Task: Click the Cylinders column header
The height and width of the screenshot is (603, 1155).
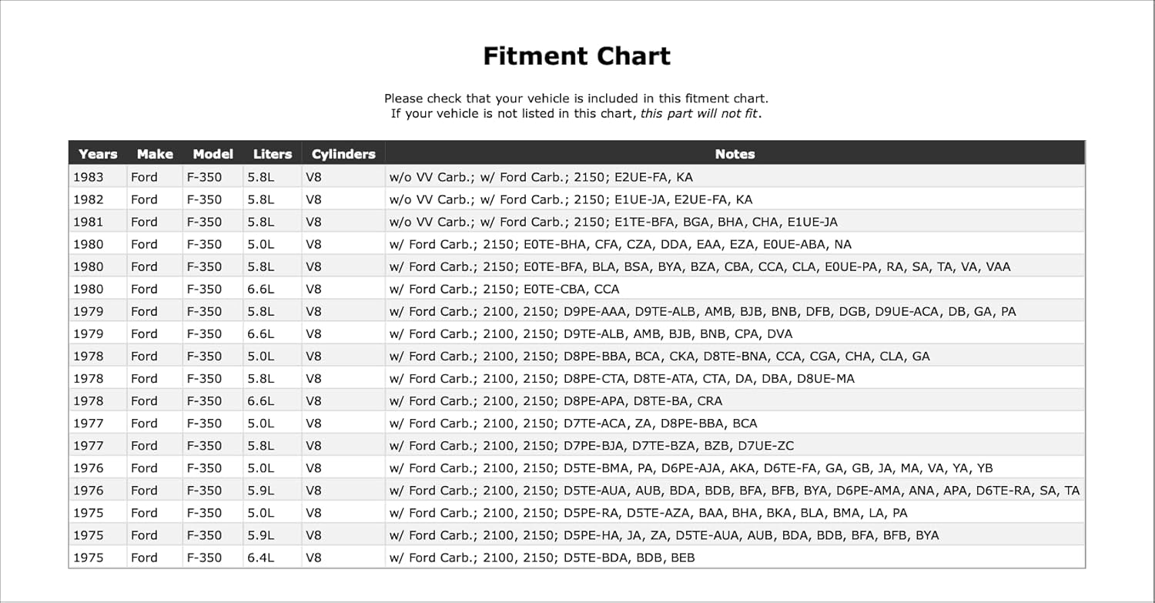Action: tap(343, 154)
